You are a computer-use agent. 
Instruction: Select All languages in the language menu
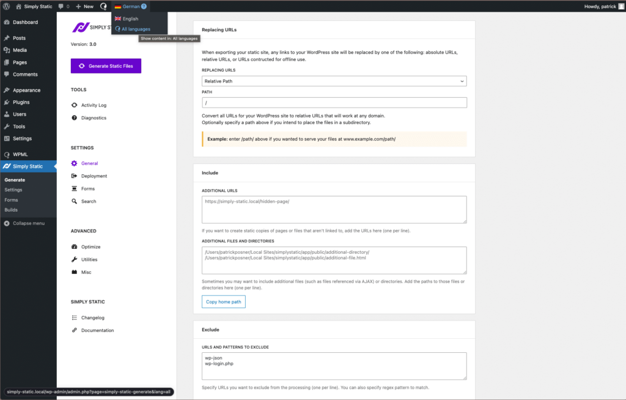(x=136, y=29)
